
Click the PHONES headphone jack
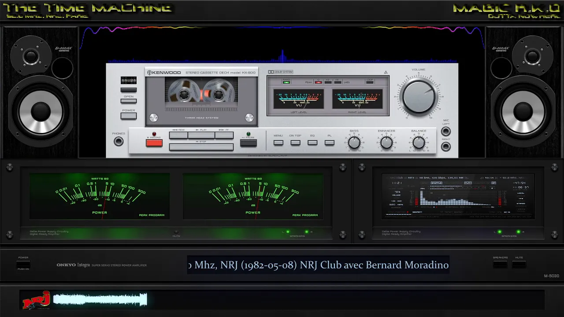[x=119, y=141]
